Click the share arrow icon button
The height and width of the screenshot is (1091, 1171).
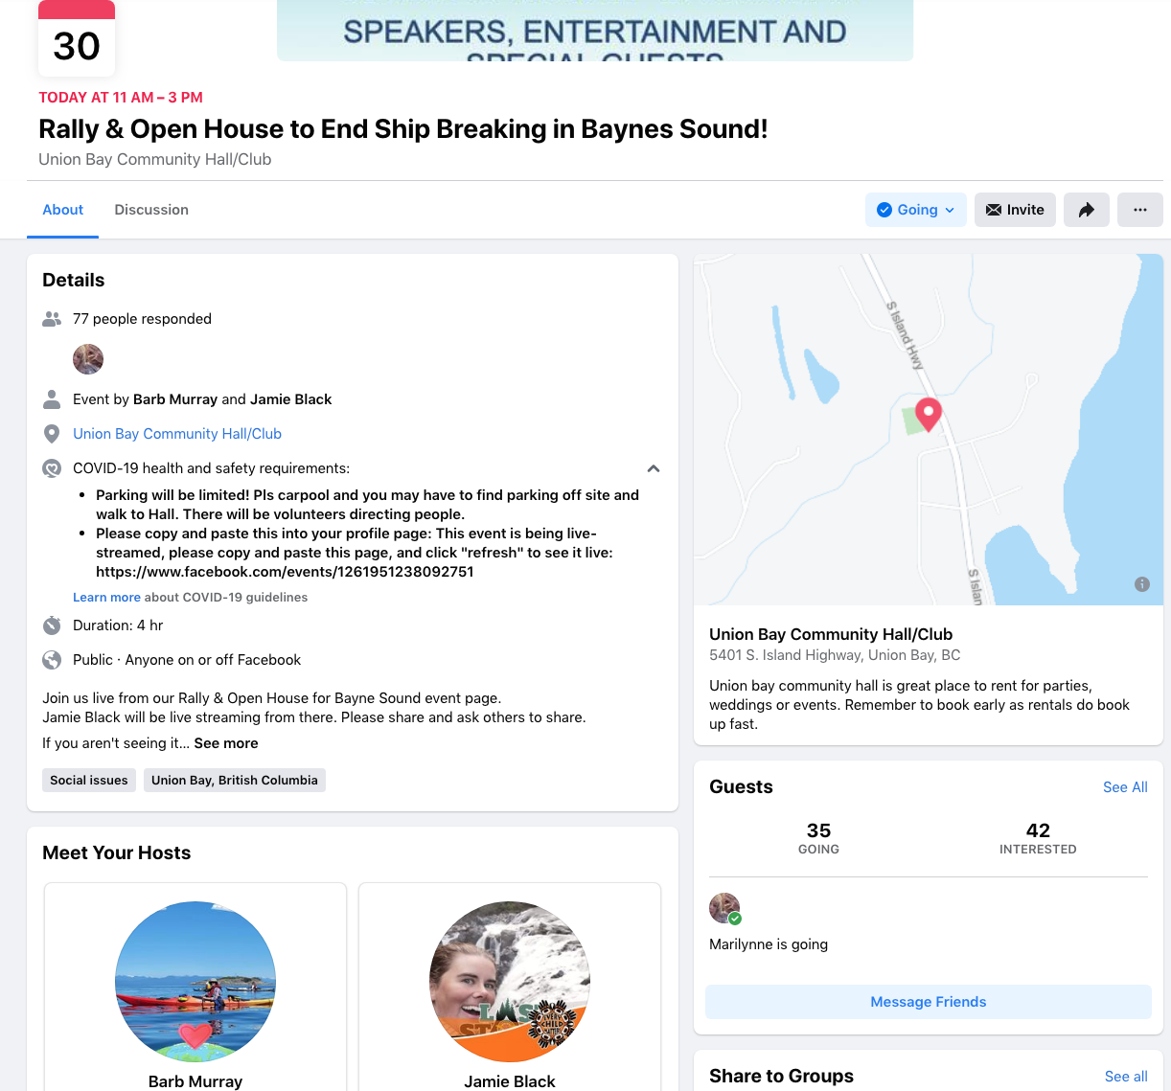pyautogui.click(x=1086, y=210)
